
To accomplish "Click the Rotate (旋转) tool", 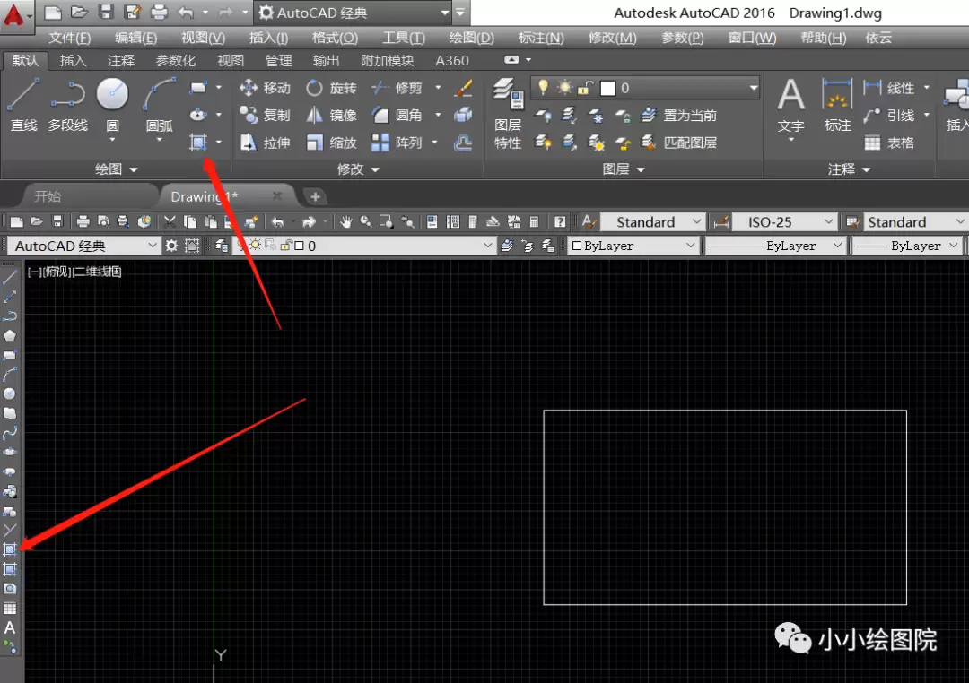I will pyautogui.click(x=330, y=89).
